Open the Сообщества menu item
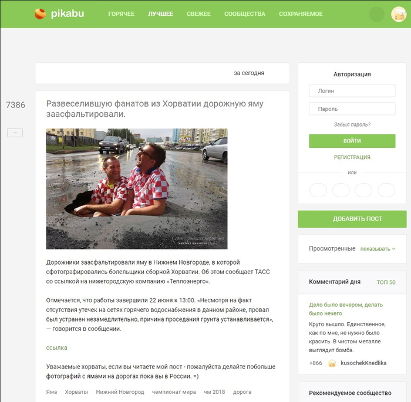Image resolution: width=411 pixels, height=402 pixels. pos(245,14)
